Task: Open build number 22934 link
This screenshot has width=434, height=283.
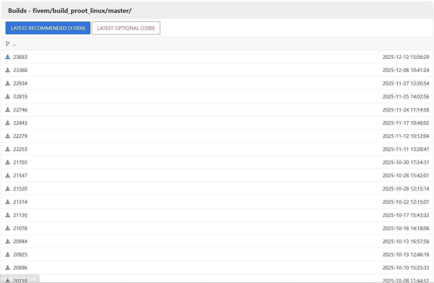Action: [20, 84]
